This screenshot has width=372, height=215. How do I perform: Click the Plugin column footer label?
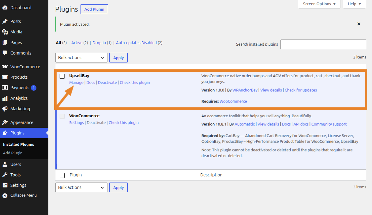[x=76, y=175]
